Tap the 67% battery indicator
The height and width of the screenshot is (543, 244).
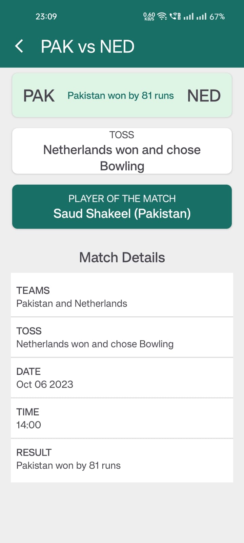pos(217,16)
